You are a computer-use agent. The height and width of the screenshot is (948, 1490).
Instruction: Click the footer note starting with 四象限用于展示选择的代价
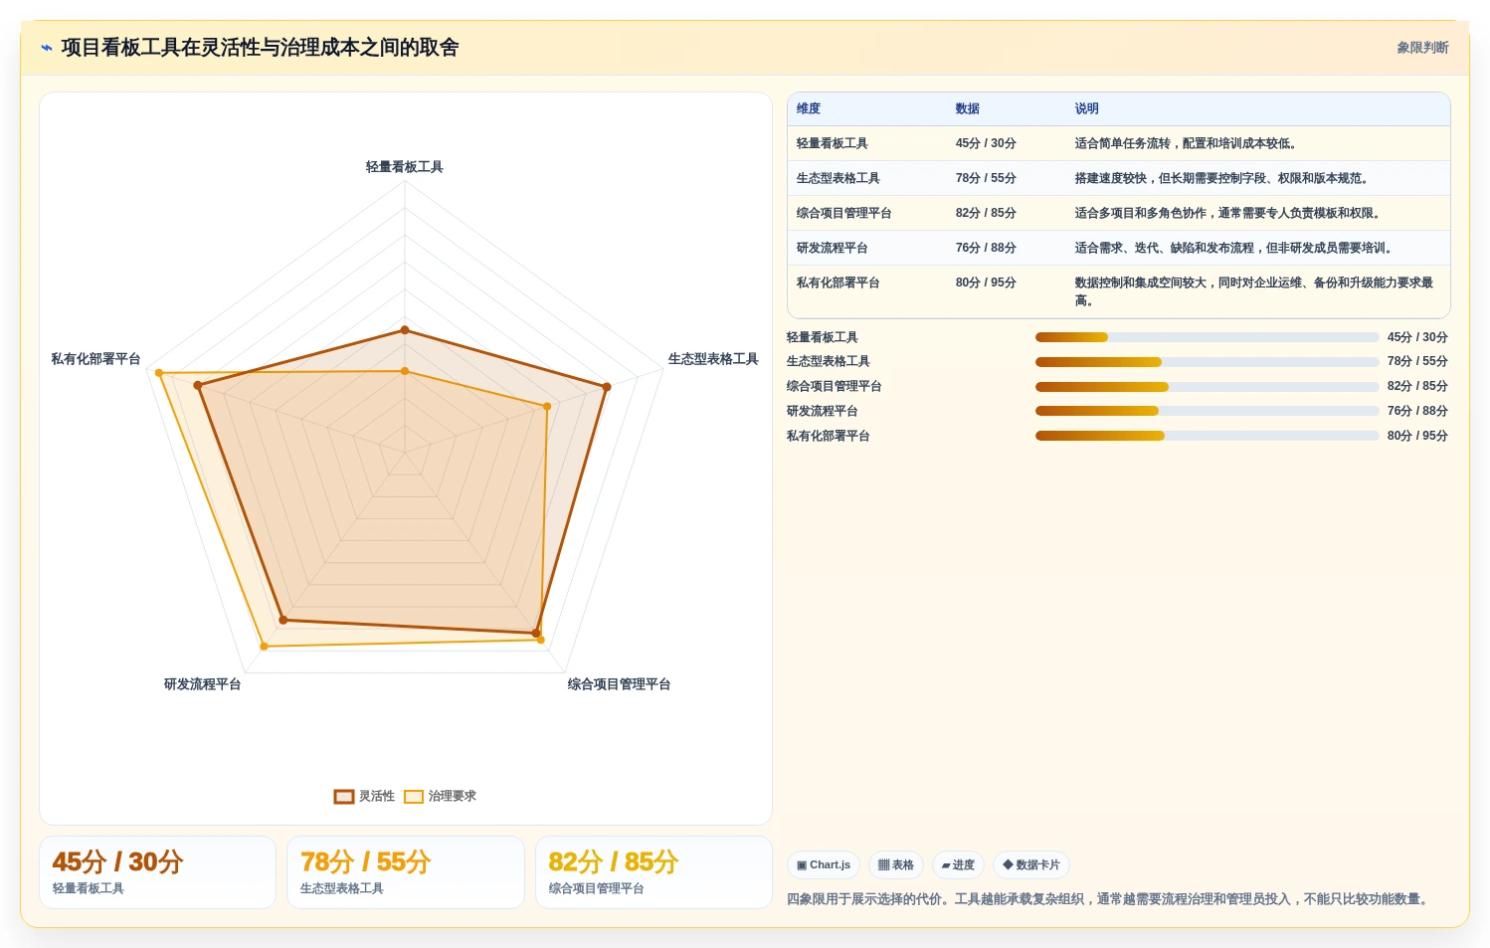point(1110,899)
